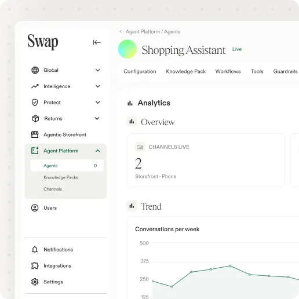Open the Returns sidebar item

click(x=65, y=118)
